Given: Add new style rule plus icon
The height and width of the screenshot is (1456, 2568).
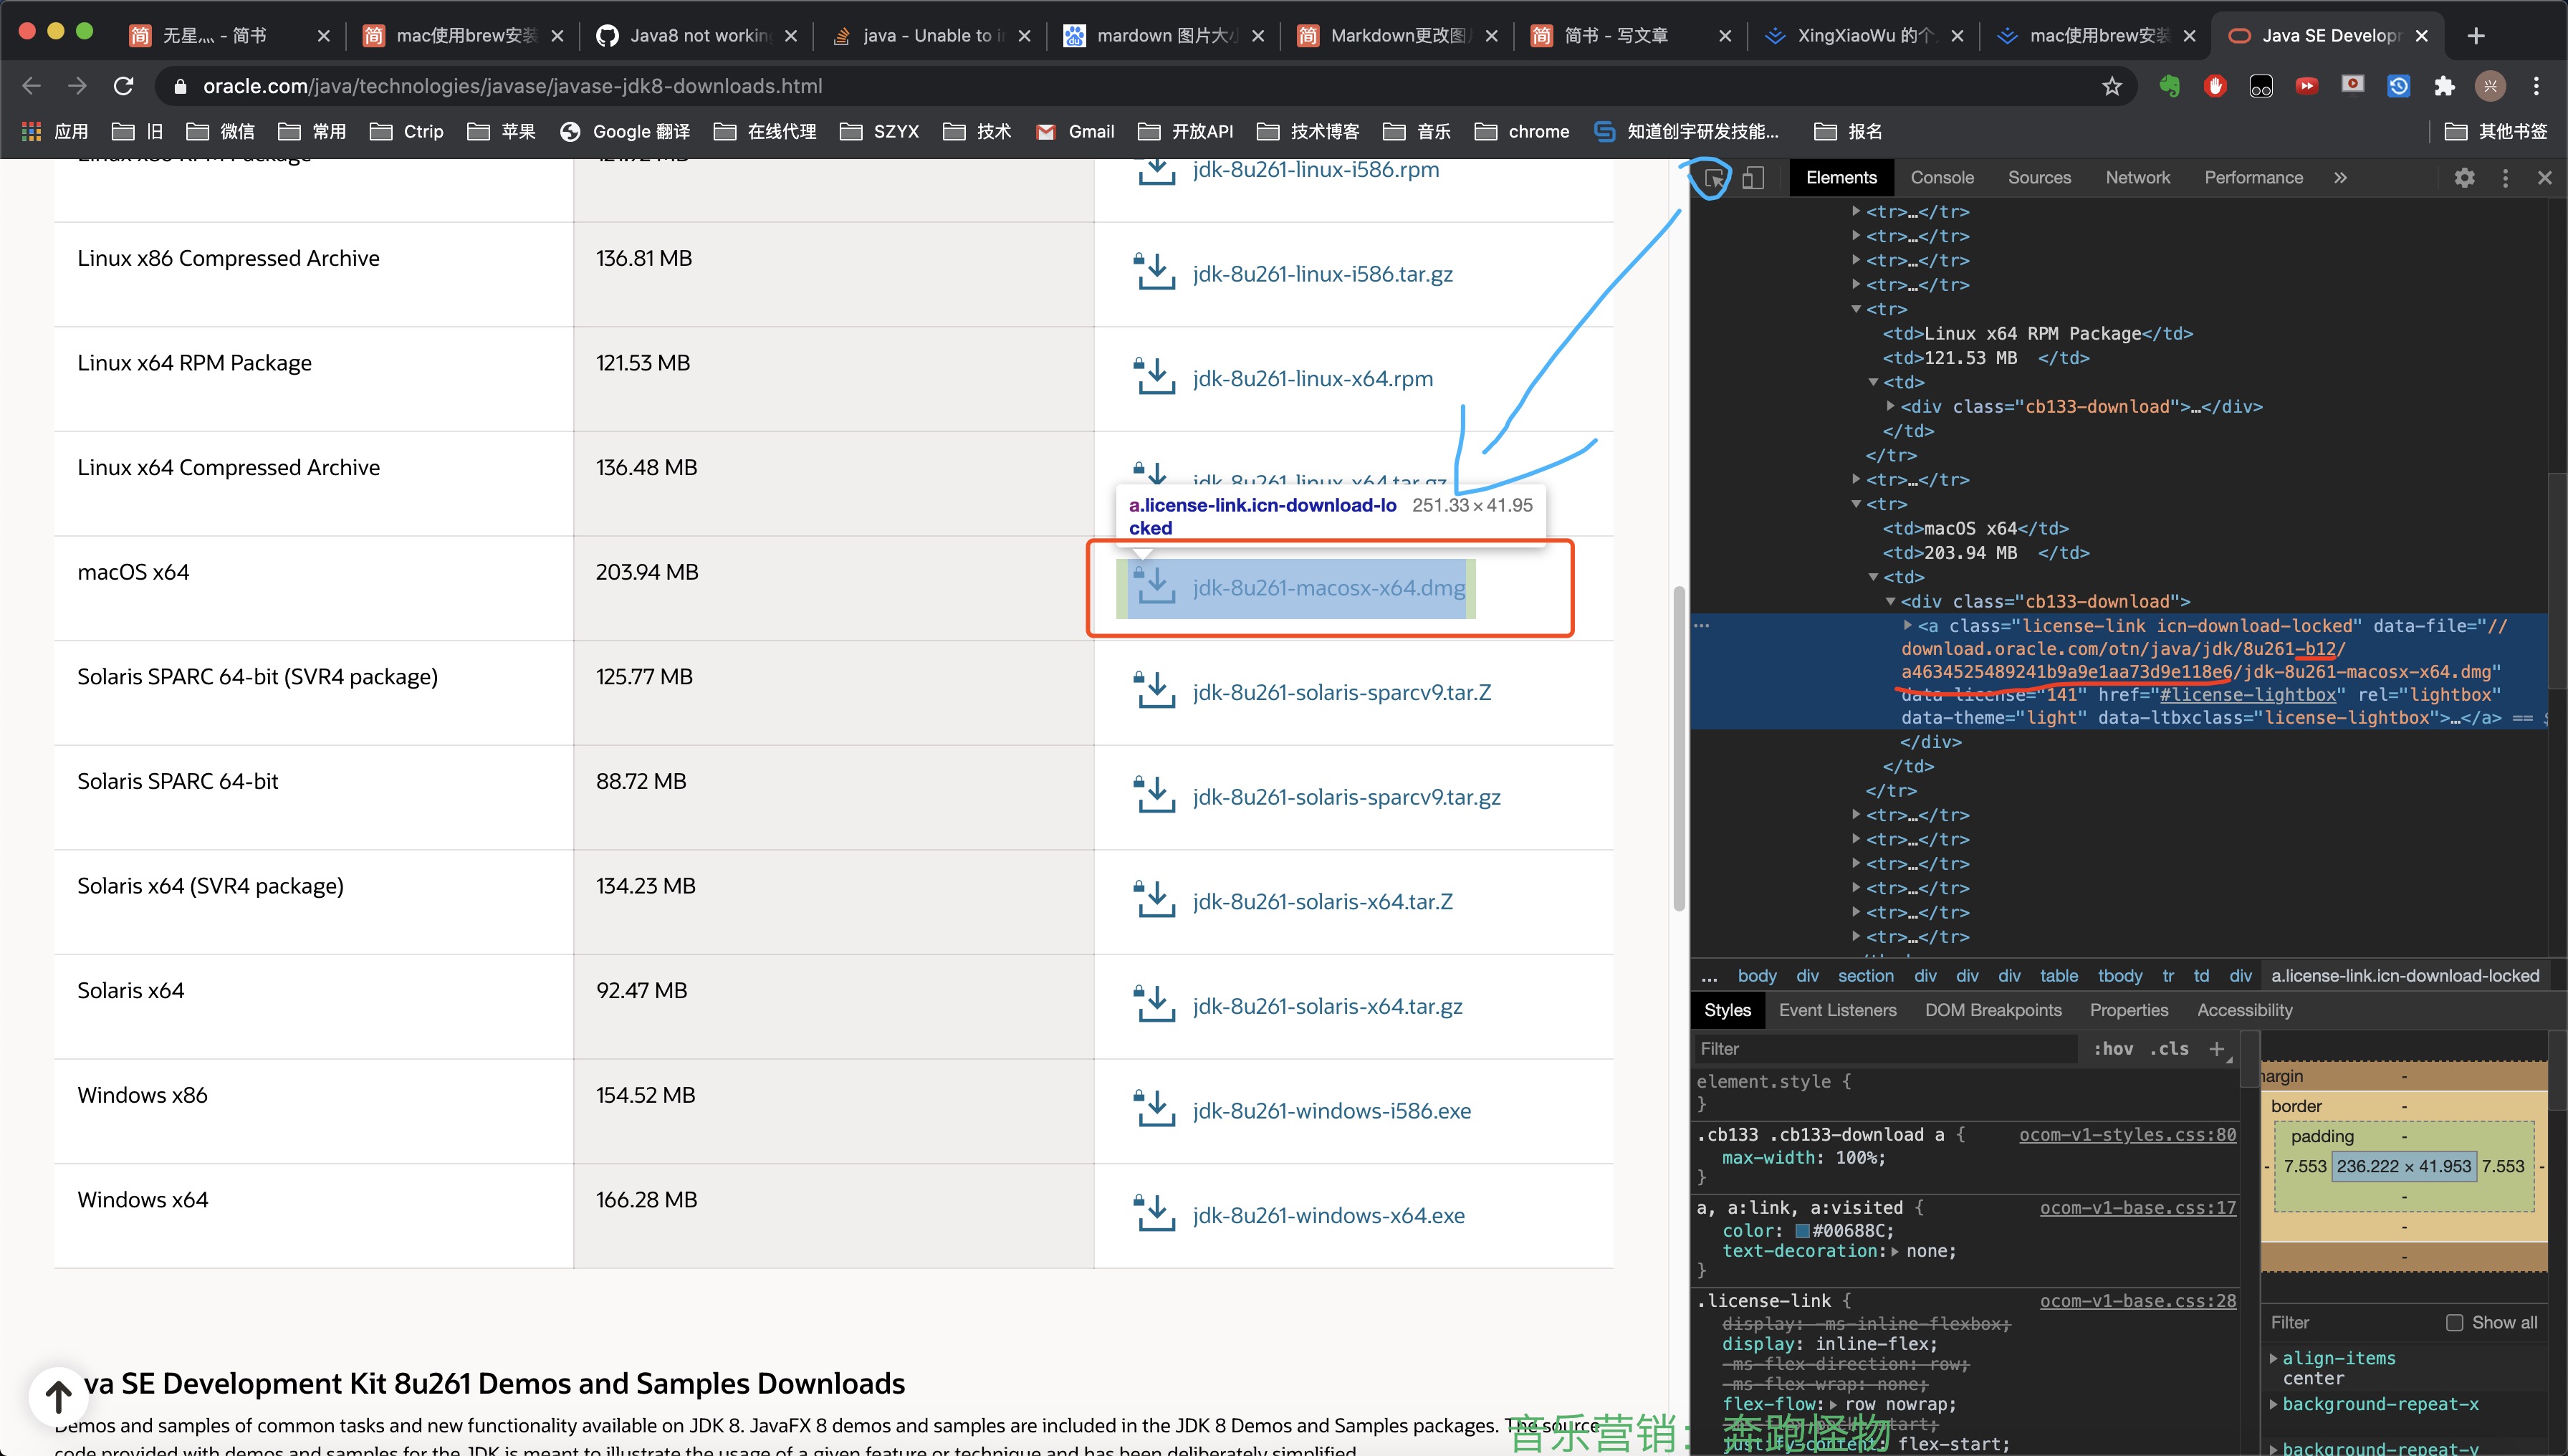Looking at the screenshot, I should pos(2217,1048).
